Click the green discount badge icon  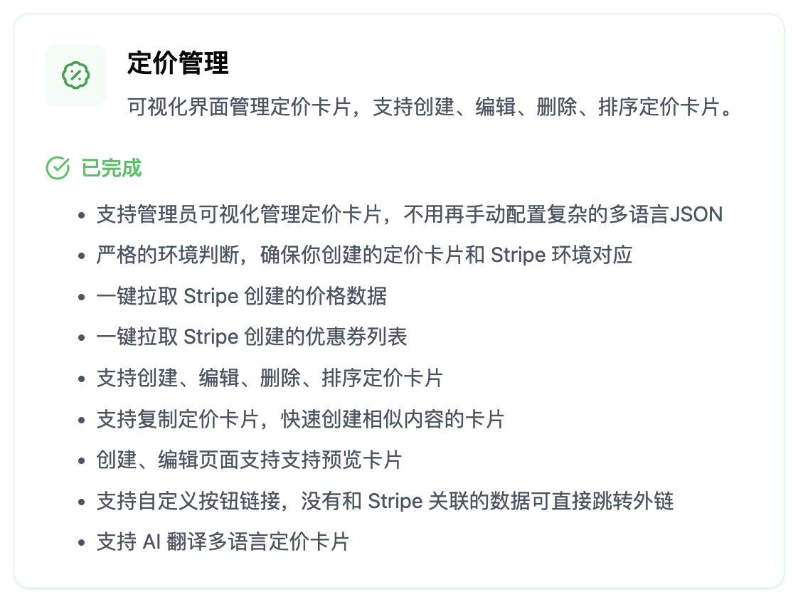tap(75, 75)
